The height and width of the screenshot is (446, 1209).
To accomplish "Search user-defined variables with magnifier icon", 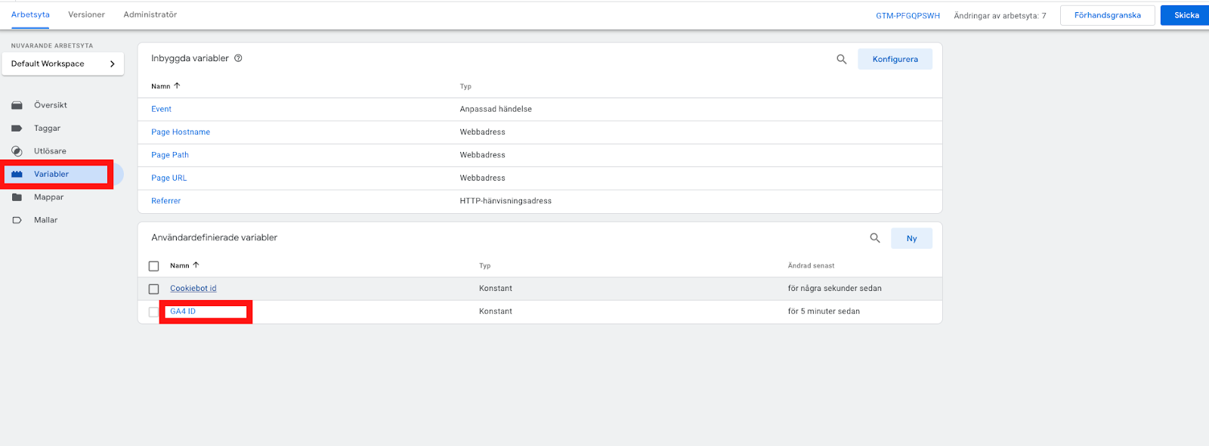I will pyautogui.click(x=875, y=238).
